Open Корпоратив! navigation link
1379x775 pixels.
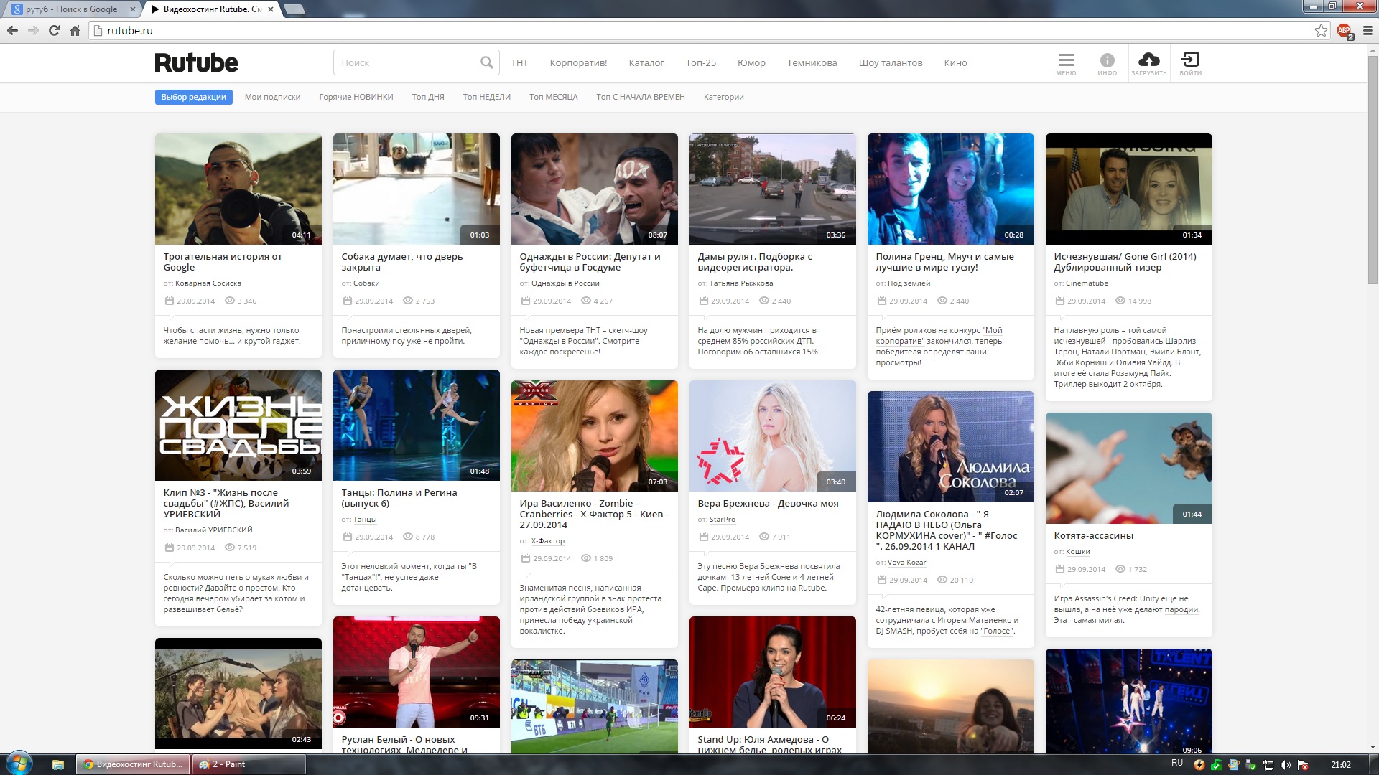point(578,63)
